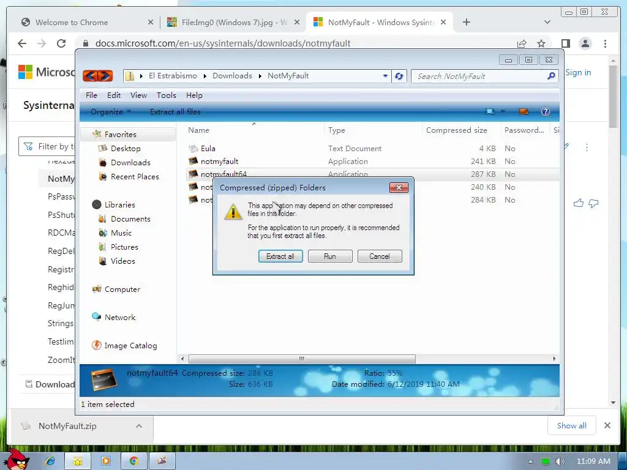Viewport: 627px width, 470px height.
Task: Select the Pictures library
Action: click(x=124, y=247)
